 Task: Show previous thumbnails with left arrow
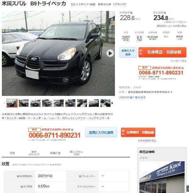click(x=4, y=103)
